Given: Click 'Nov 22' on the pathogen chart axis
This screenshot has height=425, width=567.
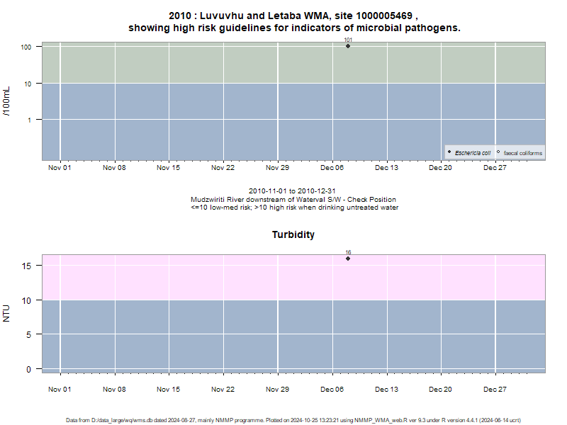Looking at the screenshot, I should click(223, 168).
